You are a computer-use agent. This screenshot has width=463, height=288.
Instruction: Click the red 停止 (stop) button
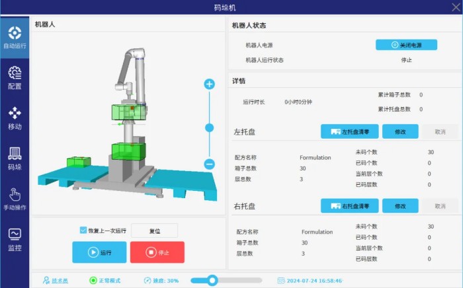click(x=157, y=252)
